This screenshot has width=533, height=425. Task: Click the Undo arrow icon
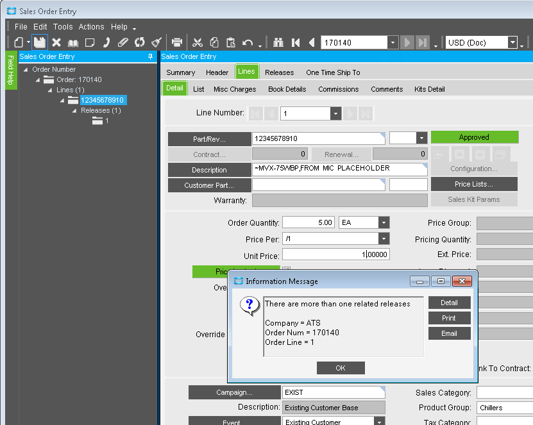point(248,42)
